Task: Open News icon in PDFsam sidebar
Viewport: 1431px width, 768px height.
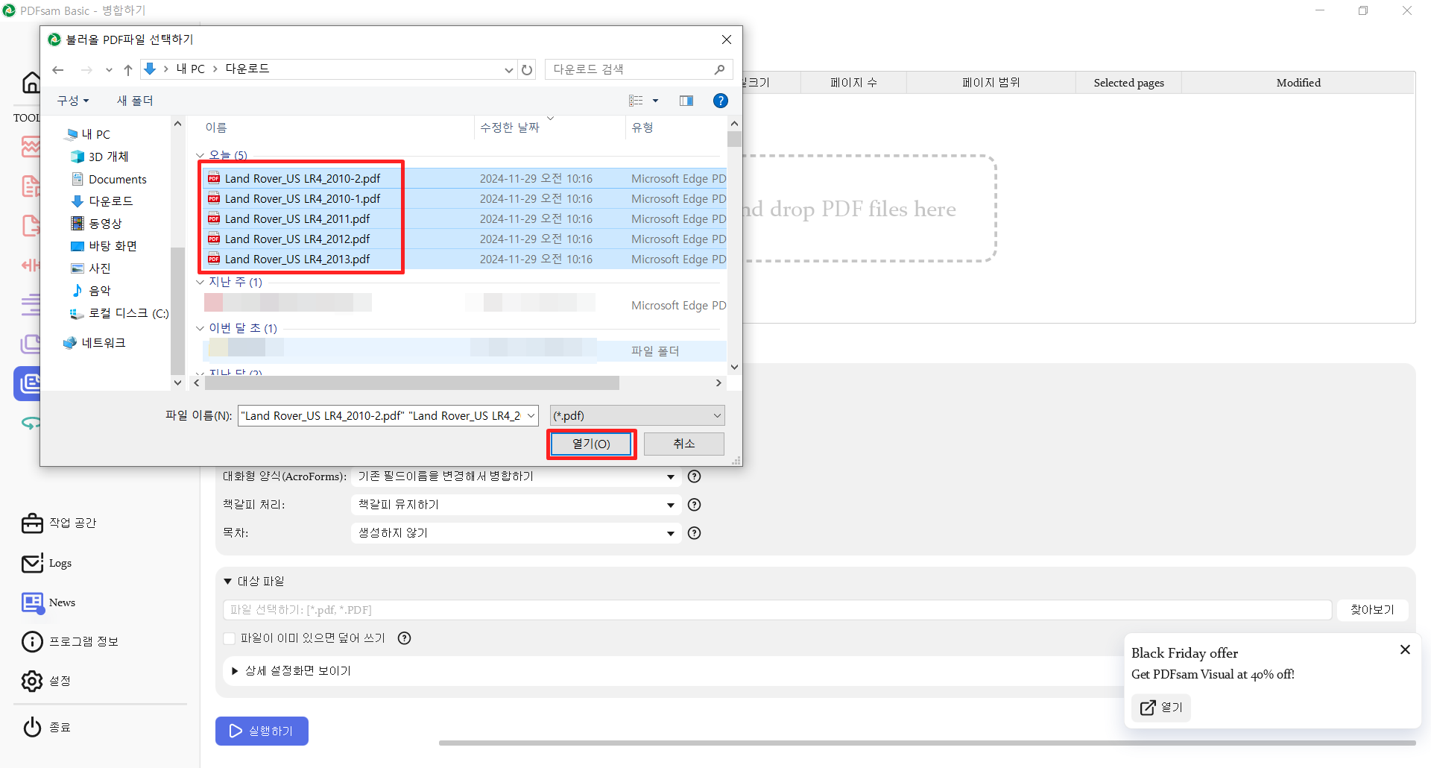Action: [x=32, y=602]
